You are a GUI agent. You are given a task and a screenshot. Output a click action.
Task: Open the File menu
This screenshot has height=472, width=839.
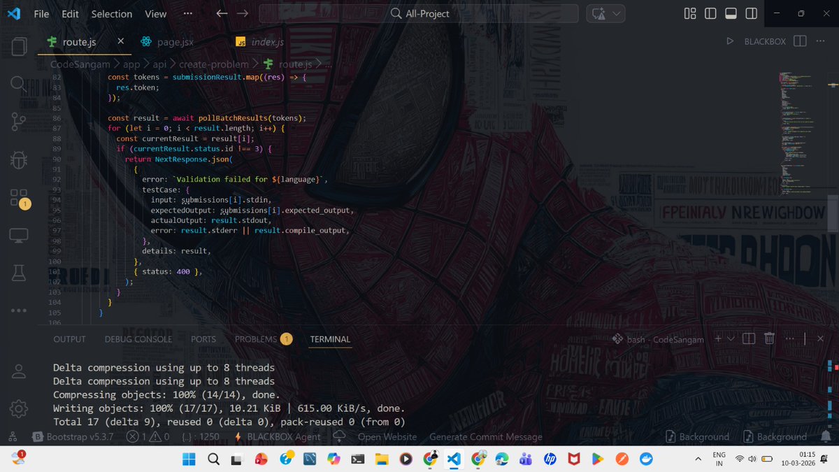42,13
